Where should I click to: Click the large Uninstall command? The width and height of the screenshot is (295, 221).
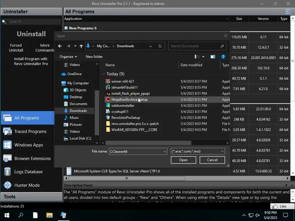click(x=31, y=34)
